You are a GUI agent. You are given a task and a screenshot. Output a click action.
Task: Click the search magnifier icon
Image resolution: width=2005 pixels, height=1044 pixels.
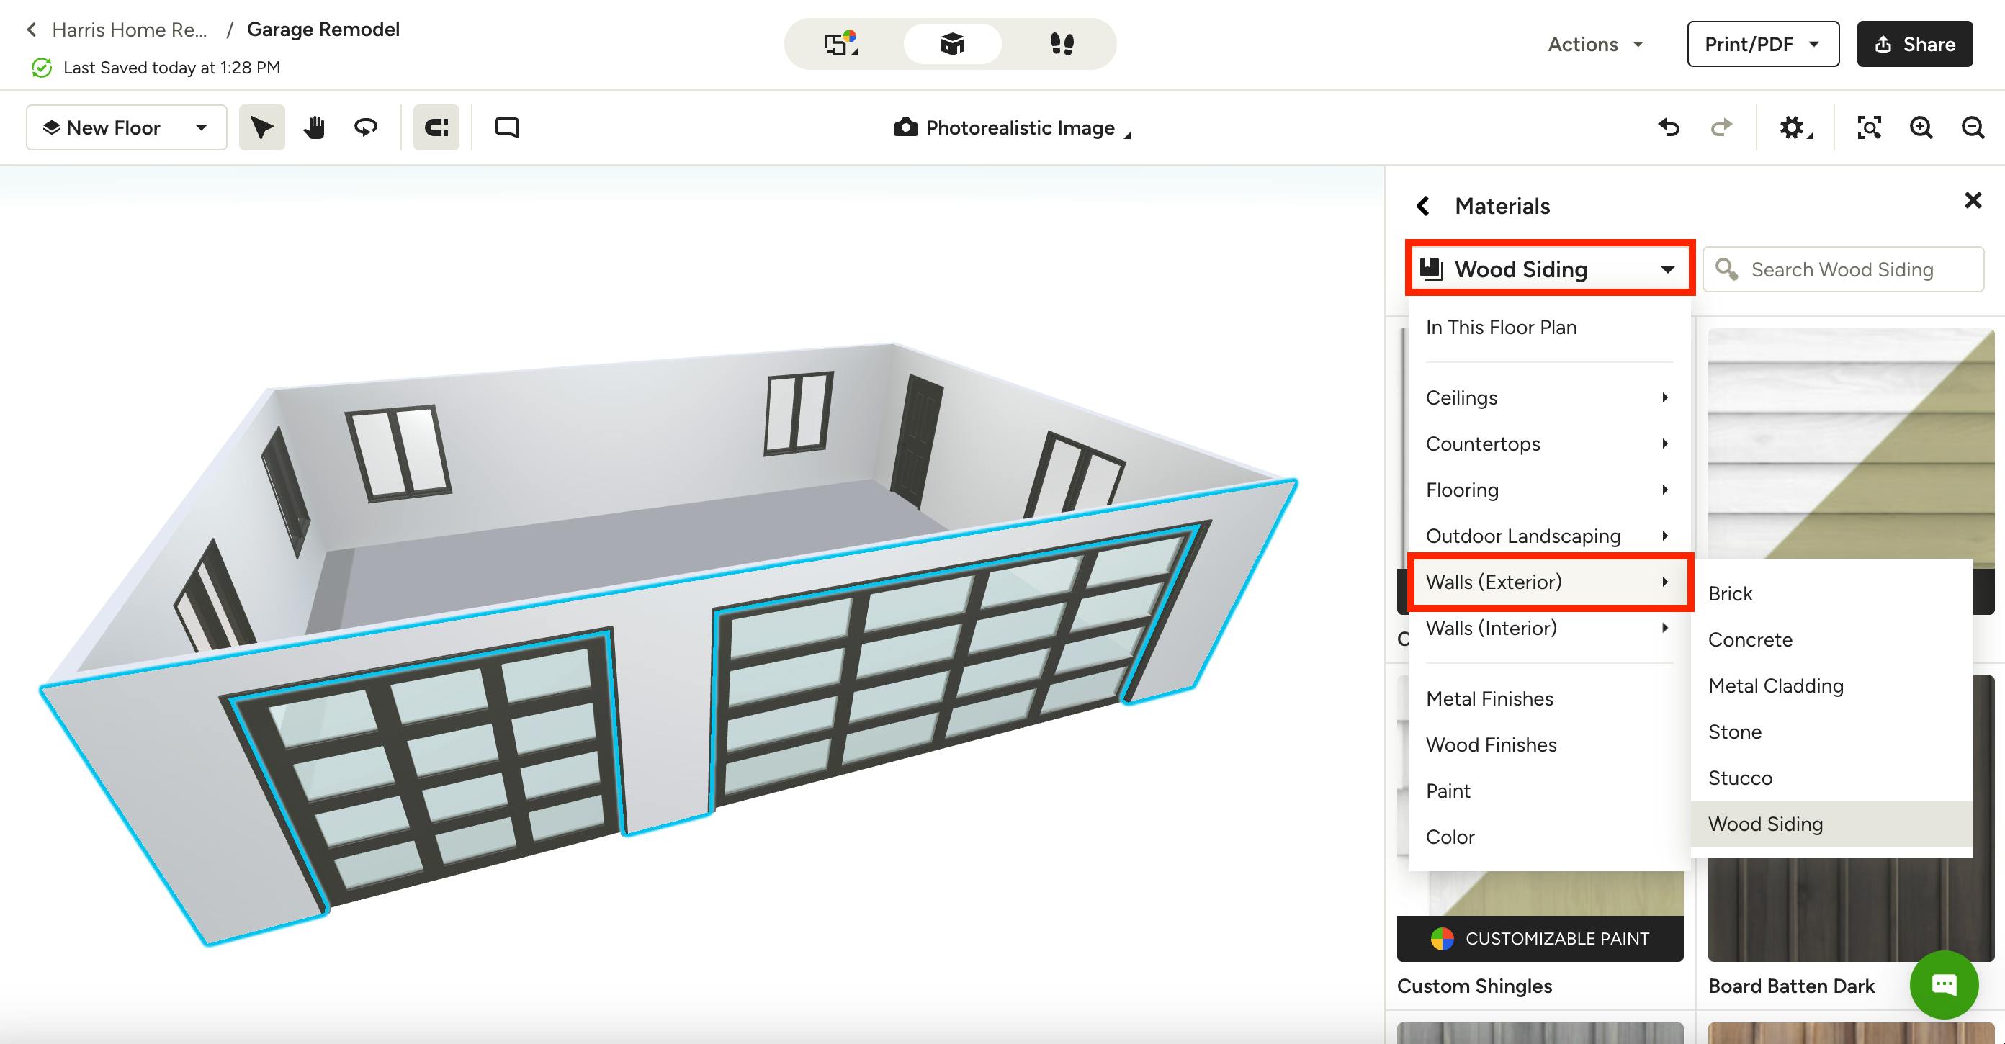1726,269
